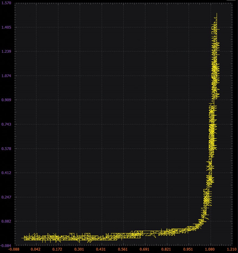Image resolution: width=238 pixels, height=253 pixels.
Task: Click the 0.247 y-axis value
Action: point(6,197)
